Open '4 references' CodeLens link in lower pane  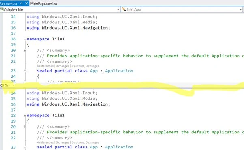pyautogui.click(x=45, y=142)
